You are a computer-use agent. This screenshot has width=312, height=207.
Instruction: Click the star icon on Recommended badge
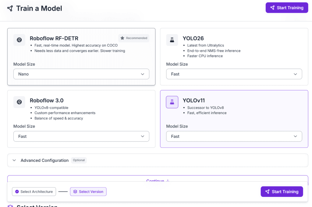click(122, 38)
